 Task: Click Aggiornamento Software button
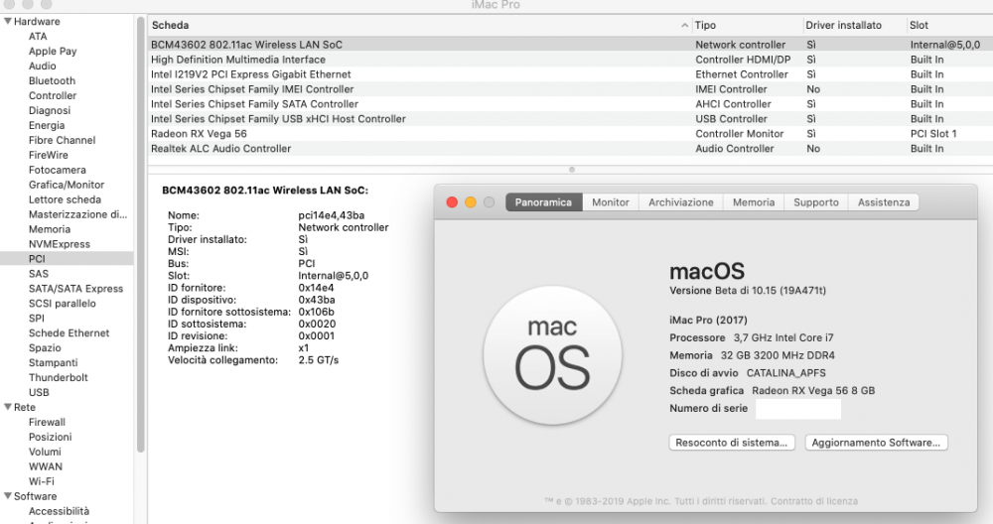click(x=876, y=443)
